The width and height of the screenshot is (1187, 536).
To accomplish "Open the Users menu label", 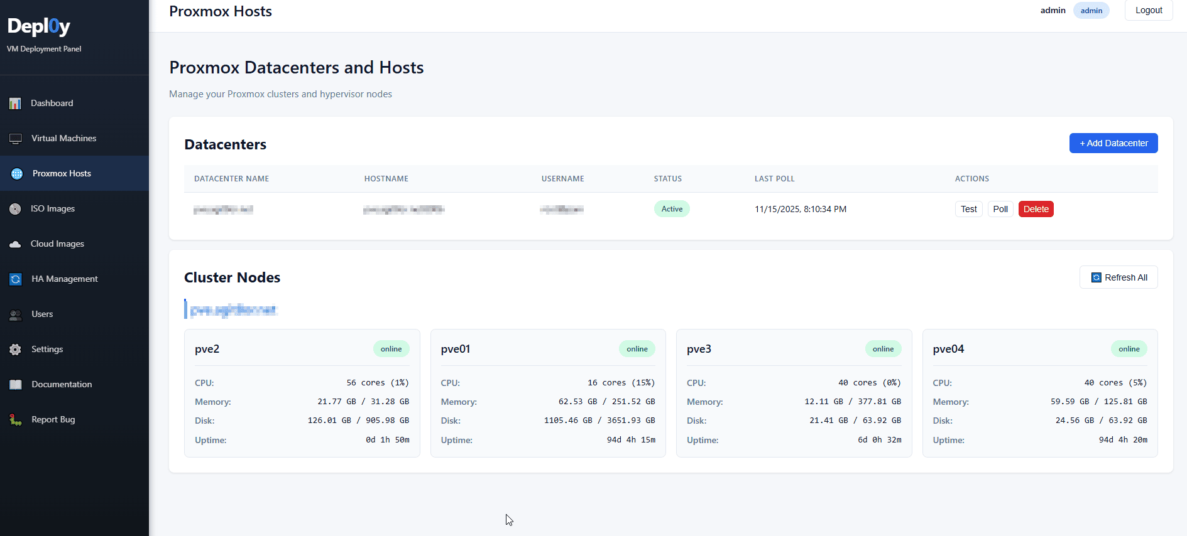I will pyautogui.click(x=42, y=314).
